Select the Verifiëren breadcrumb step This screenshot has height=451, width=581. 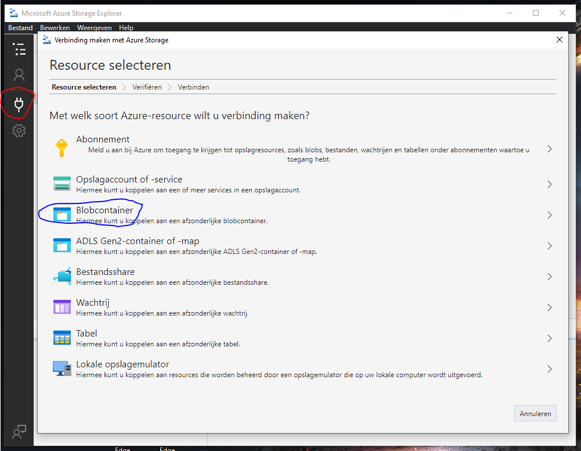147,87
